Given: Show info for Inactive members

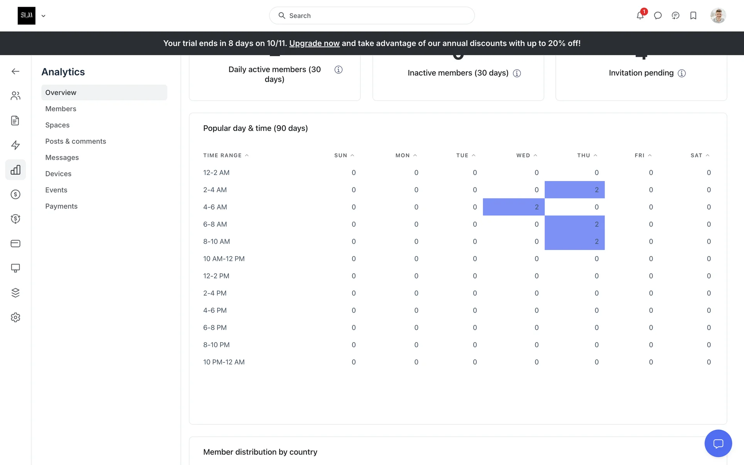Looking at the screenshot, I should coord(517,73).
